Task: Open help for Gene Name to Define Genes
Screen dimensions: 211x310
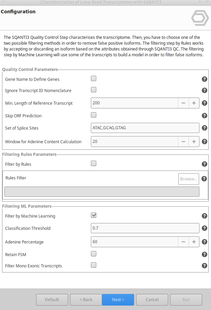Action: (205, 79)
